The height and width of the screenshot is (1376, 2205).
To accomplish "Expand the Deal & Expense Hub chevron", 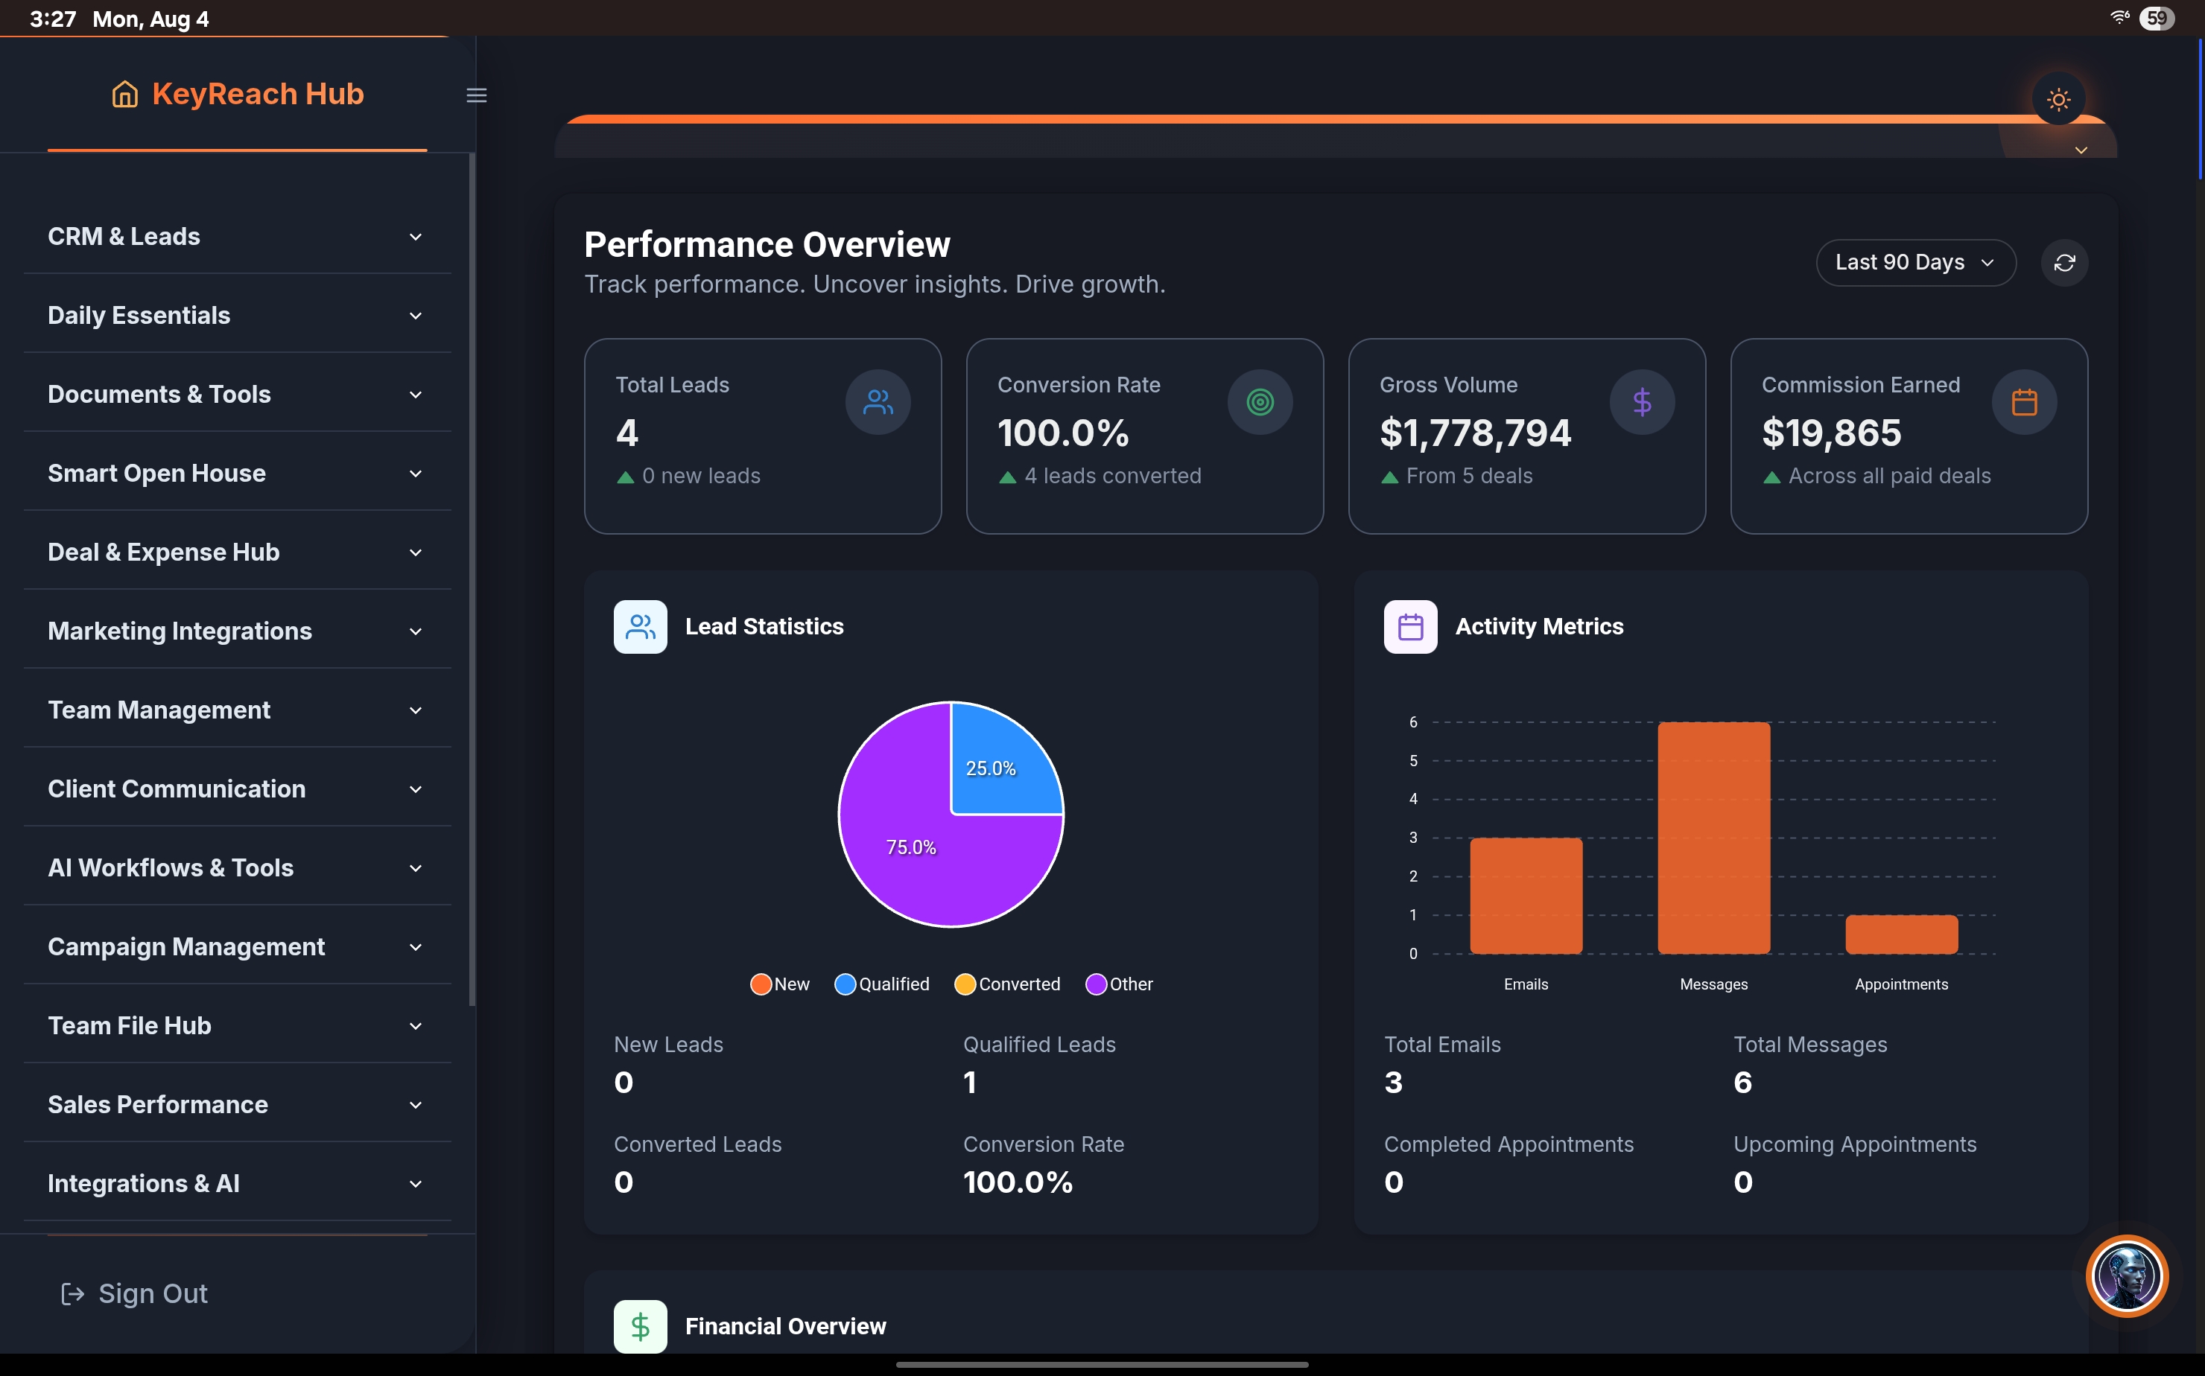I will 415,552.
